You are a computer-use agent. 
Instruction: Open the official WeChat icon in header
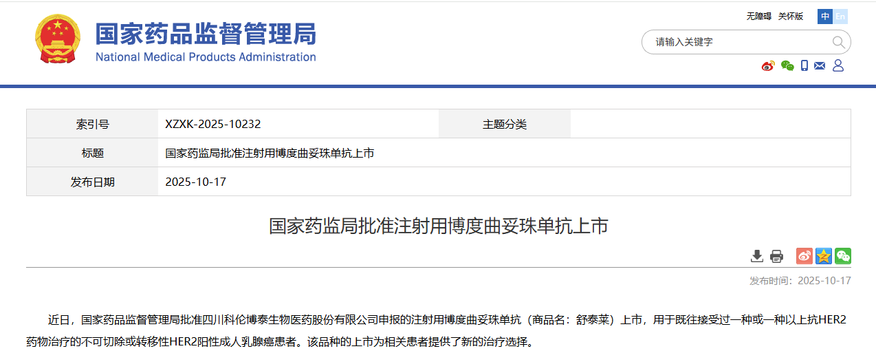(787, 66)
